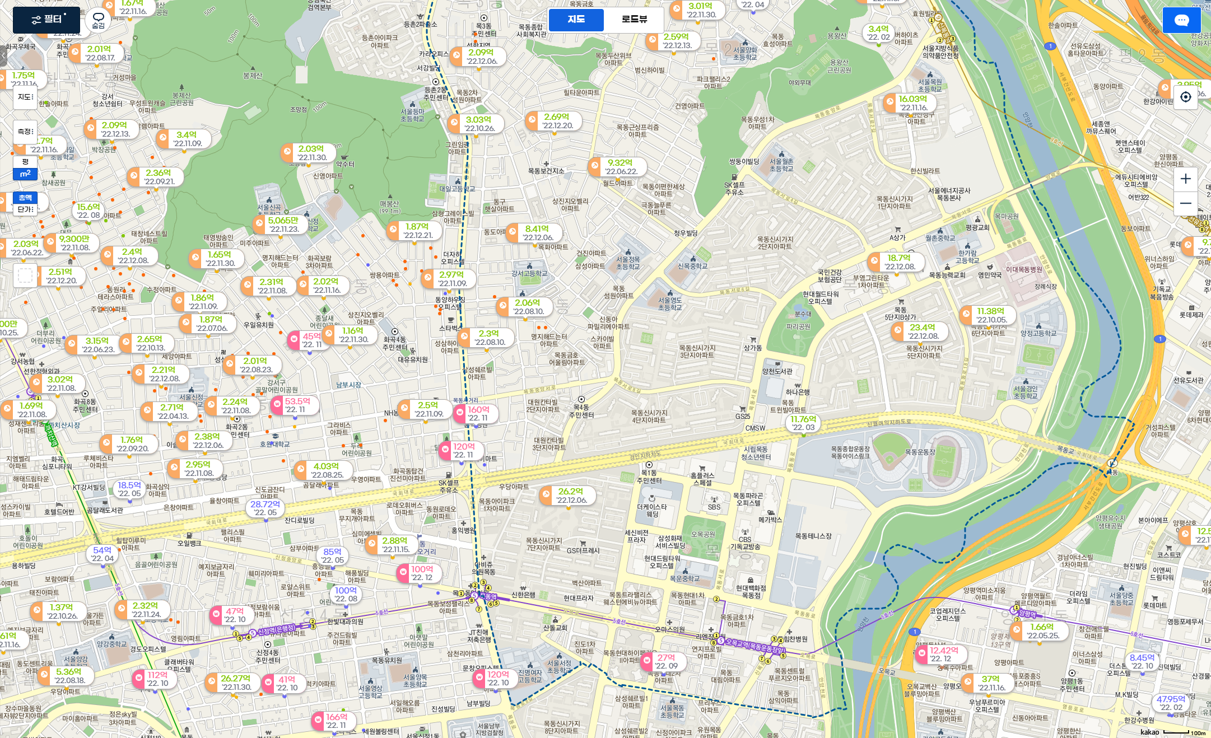Screen dimensions: 1211x738
Task: Select the 지도 map tab
Action: [x=576, y=20]
